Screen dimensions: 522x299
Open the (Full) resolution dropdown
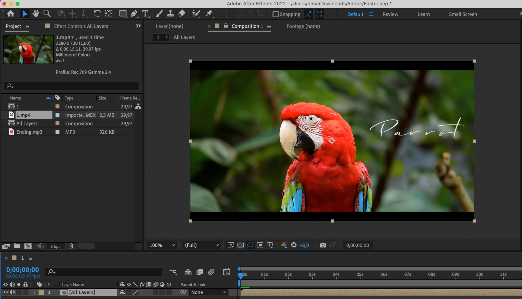[x=202, y=245]
